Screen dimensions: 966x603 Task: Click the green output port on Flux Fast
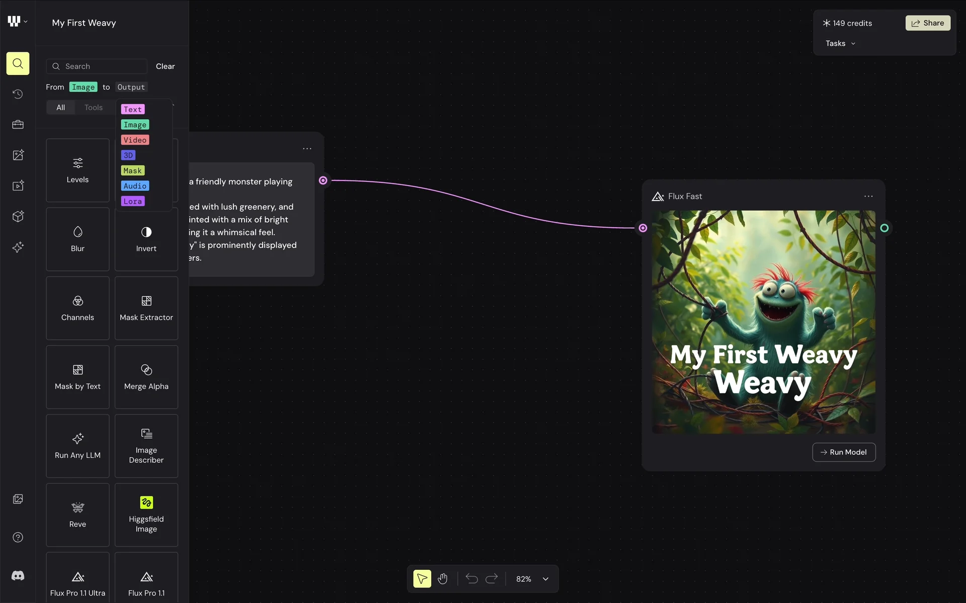coord(884,228)
